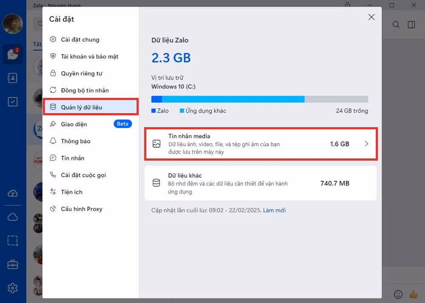Click the light blue Ứng dụng khác swatch
This screenshot has height=303, width=425.
(x=182, y=111)
